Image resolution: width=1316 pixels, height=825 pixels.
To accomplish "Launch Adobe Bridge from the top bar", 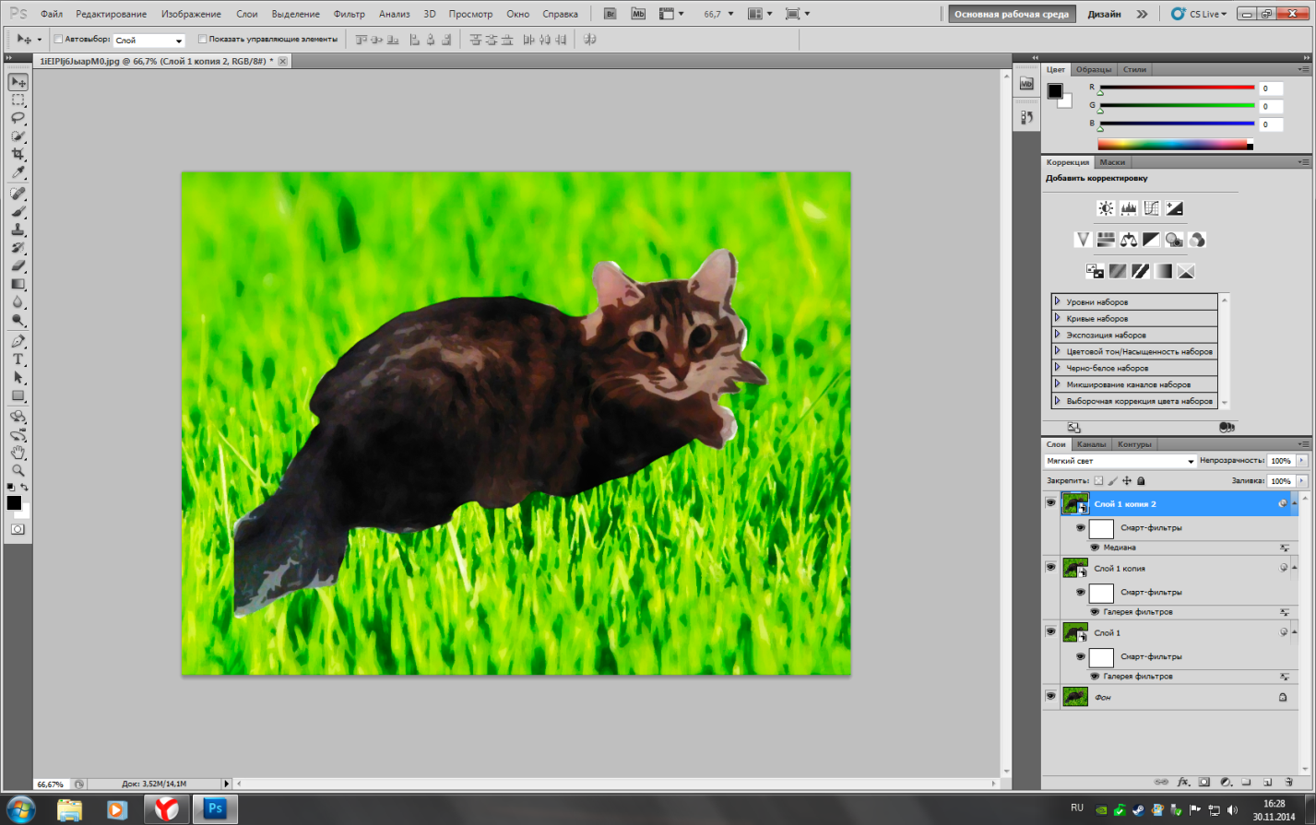I will 611,14.
